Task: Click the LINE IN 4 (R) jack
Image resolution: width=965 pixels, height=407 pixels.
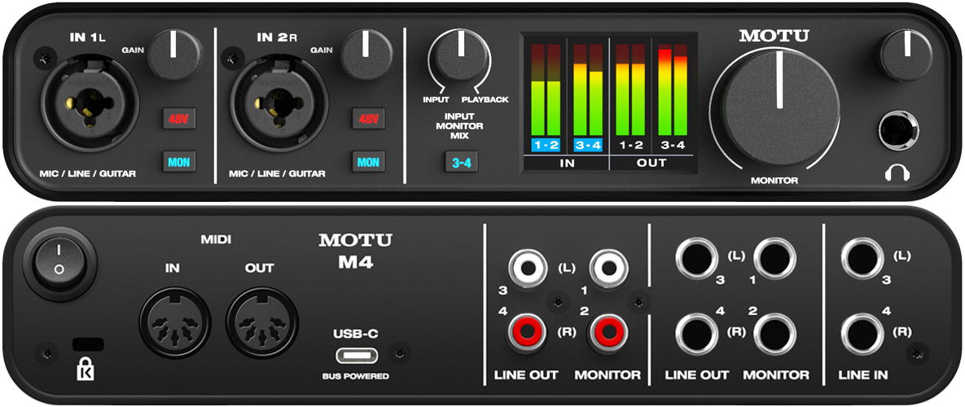Action: pos(862,335)
